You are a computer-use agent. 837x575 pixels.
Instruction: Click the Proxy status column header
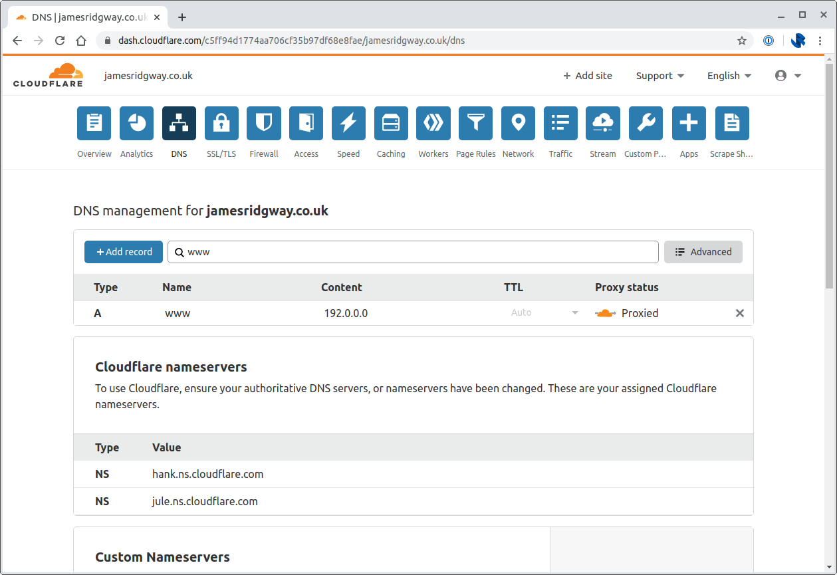[627, 288]
